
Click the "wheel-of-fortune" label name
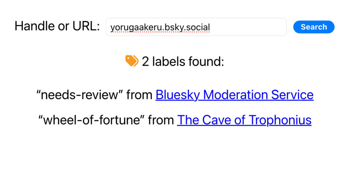click(x=91, y=120)
